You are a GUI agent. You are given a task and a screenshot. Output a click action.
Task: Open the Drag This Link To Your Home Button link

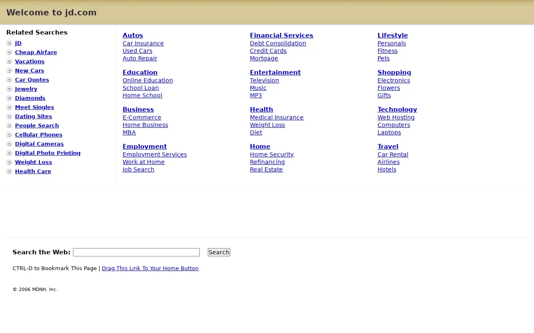[x=150, y=268]
